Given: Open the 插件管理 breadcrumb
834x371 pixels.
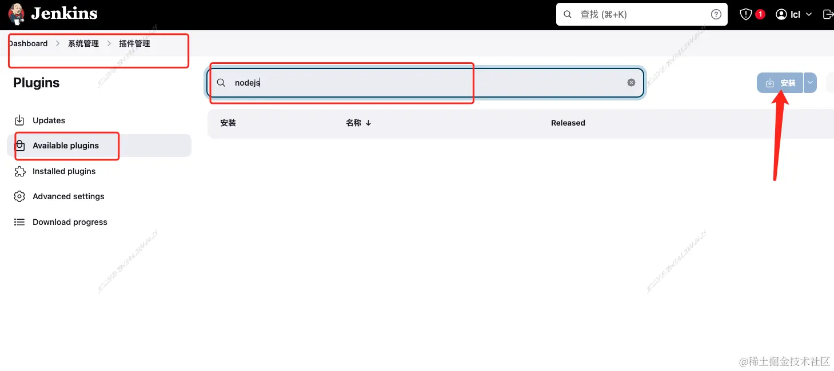Looking at the screenshot, I should coord(134,43).
